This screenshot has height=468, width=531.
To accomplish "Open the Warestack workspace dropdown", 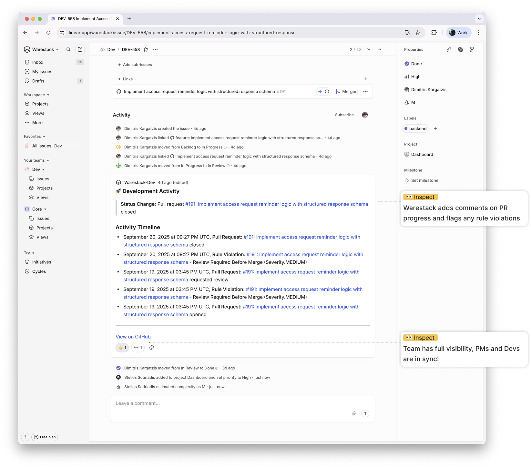I will tap(41, 49).
